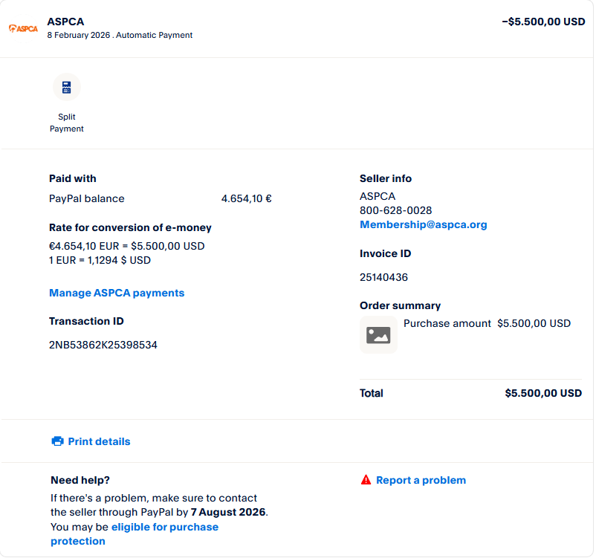Click the deadline date 7 August 2026
Screen dimensions: 596x558
[x=228, y=512]
